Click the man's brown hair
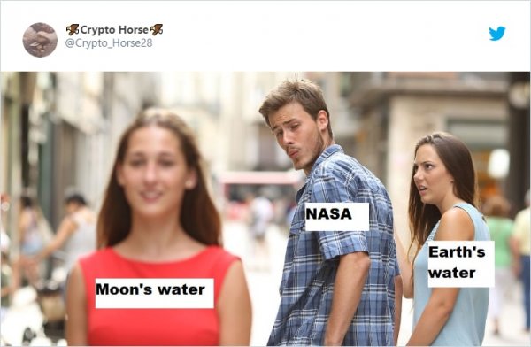 coord(293,96)
